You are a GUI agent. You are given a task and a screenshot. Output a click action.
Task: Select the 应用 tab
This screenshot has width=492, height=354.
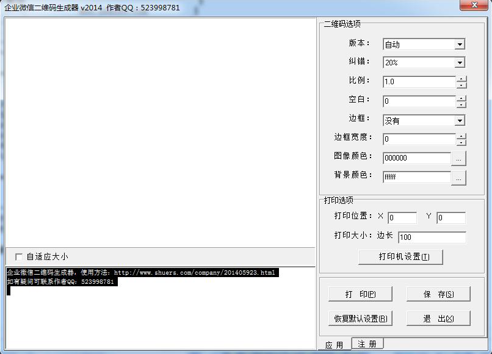click(x=334, y=345)
